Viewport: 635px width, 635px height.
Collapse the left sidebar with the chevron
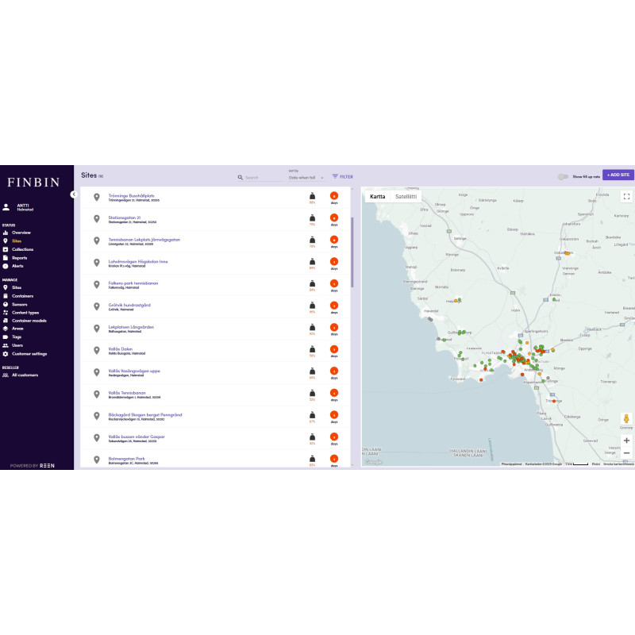tap(73, 194)
